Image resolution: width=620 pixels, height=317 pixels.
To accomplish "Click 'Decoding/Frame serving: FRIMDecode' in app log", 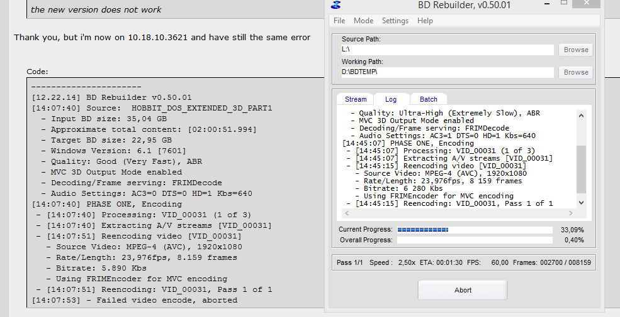I will coord(434,128).
